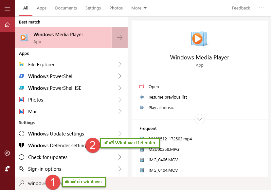Click Open for Windows Media Player

point(154,87)
